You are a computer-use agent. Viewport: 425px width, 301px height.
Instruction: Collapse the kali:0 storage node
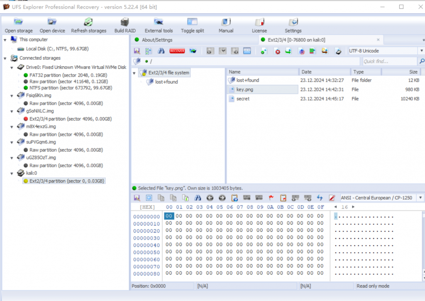pos(12,173)
